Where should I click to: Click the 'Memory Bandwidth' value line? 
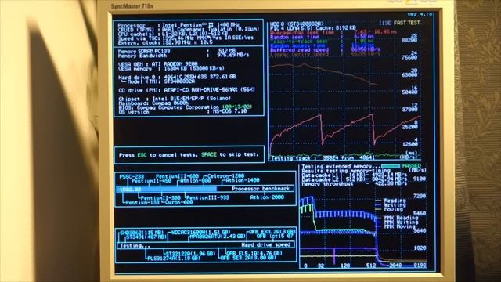pos(183,56)
